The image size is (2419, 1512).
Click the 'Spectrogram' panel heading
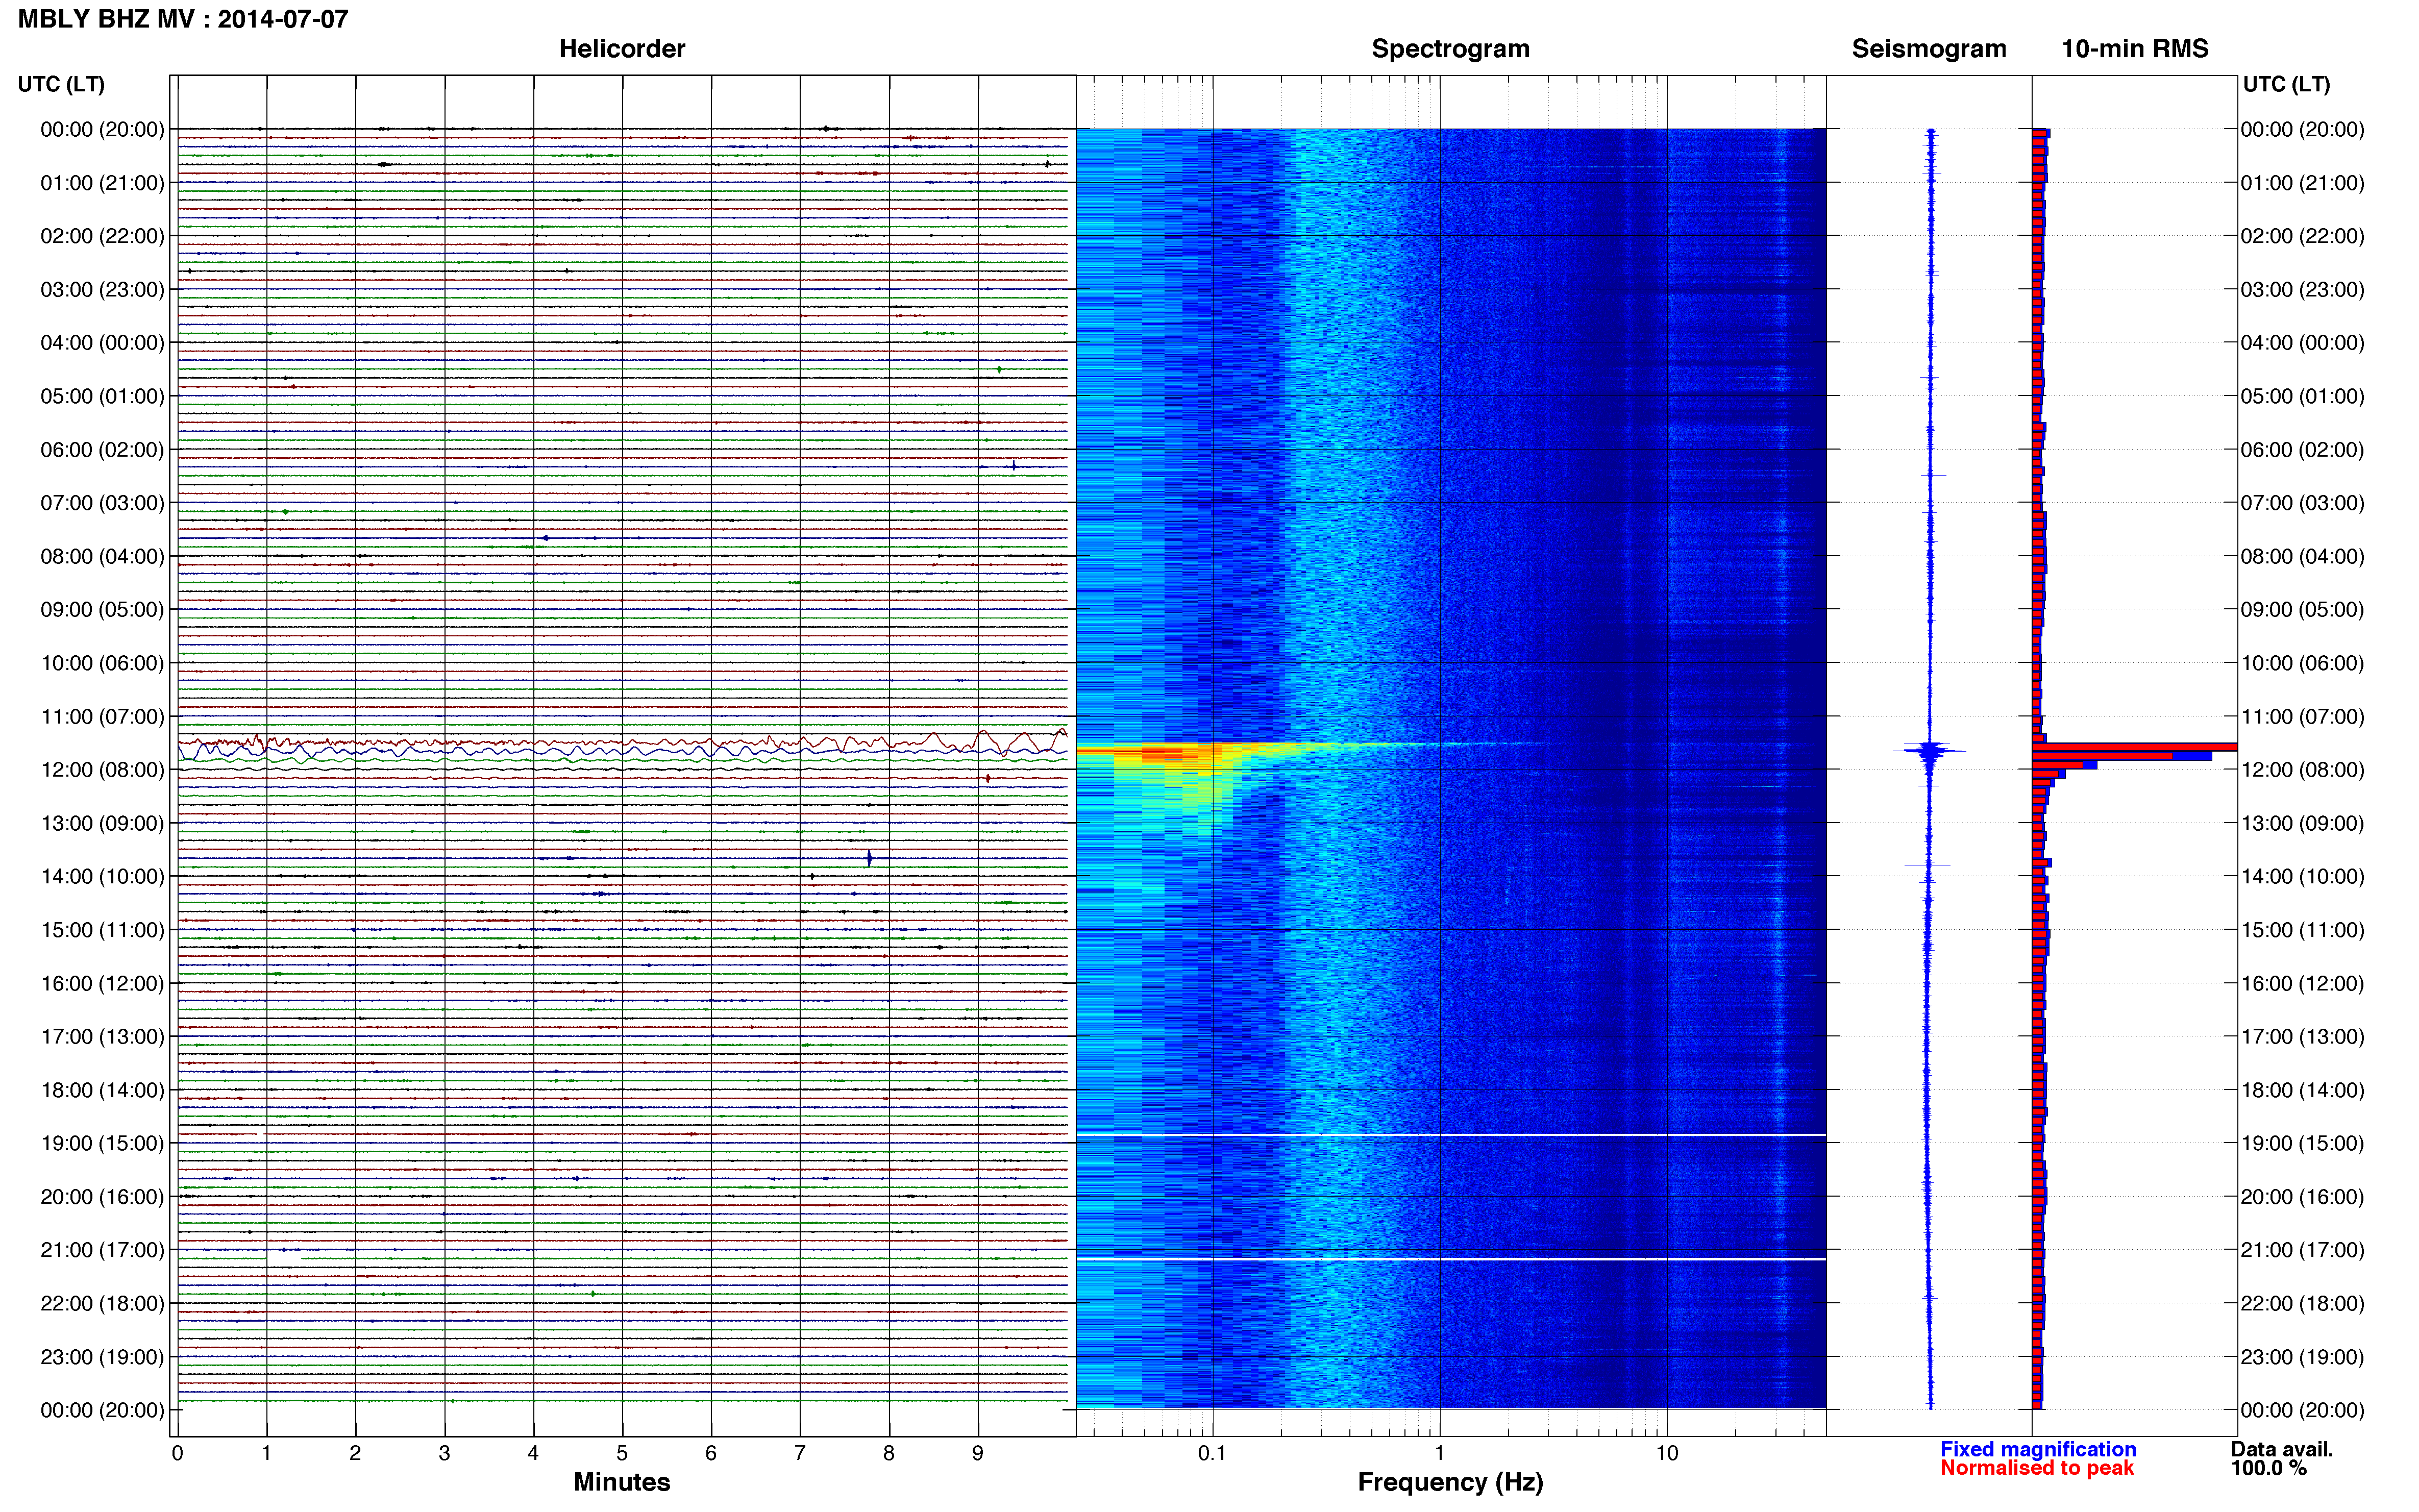coord(1450,49)
